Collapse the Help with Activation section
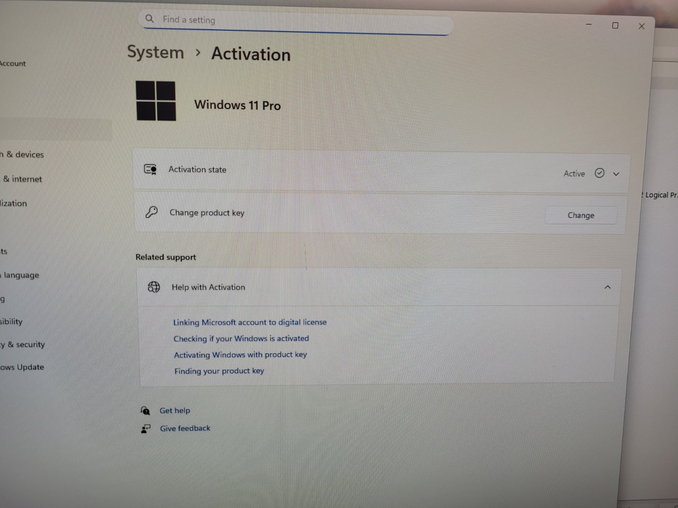678x508 pixels. click(379, 287)
